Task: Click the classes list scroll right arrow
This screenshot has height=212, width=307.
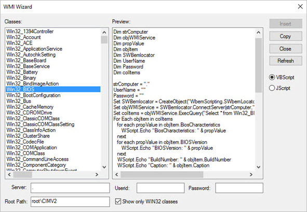Action: 97,175
